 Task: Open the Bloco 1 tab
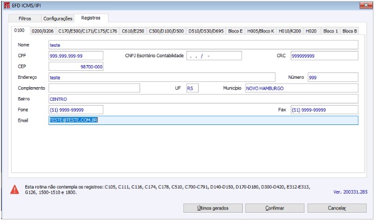coord(330,31)
